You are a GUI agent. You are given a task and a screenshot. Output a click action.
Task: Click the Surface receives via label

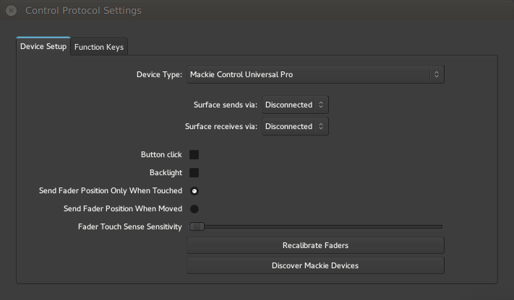(221, 126)
